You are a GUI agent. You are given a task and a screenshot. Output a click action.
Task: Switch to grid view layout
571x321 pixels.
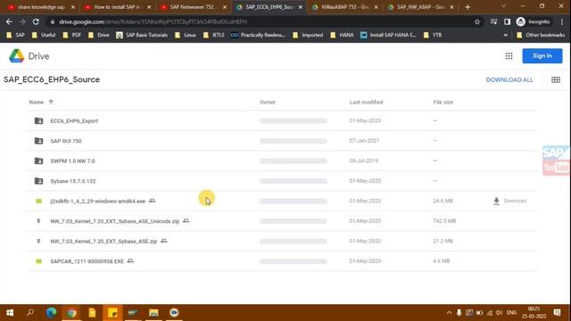click(556, 79)
